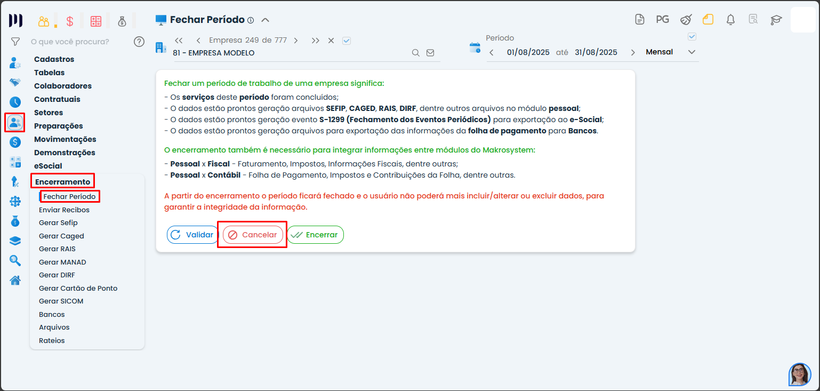Select the personnel (Pessoal) sidebar icon
The height and width of the screenshot is (391, 820).
pyautogui.click(x=15, y=123)
